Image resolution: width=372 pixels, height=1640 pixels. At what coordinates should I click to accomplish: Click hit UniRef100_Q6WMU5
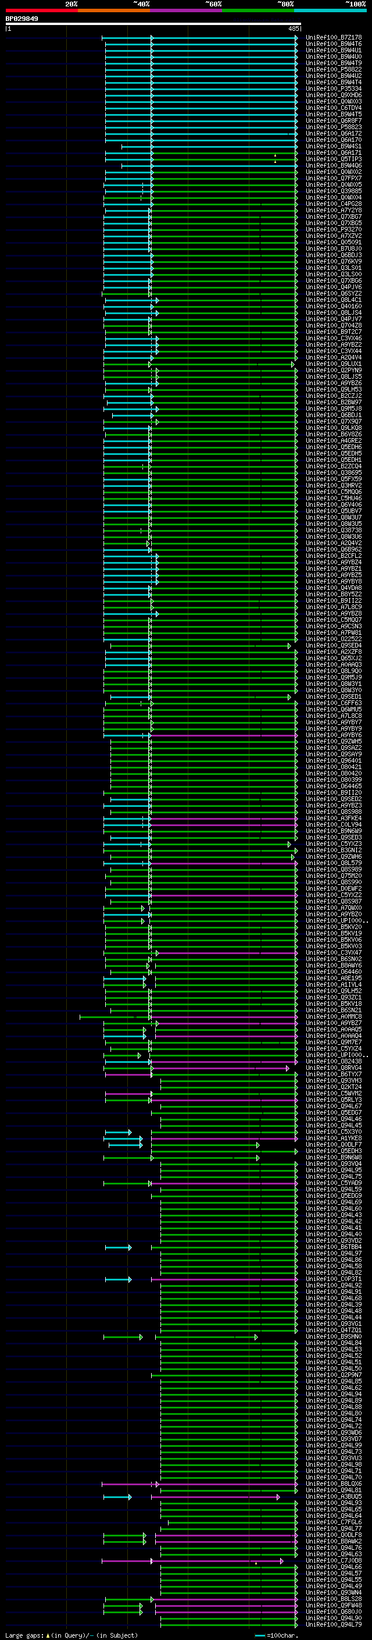[x=334, y=710]
